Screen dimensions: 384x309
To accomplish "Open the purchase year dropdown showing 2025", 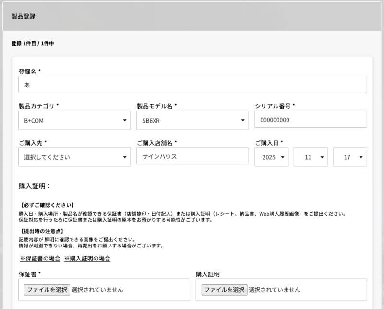I will click(271, 157).
